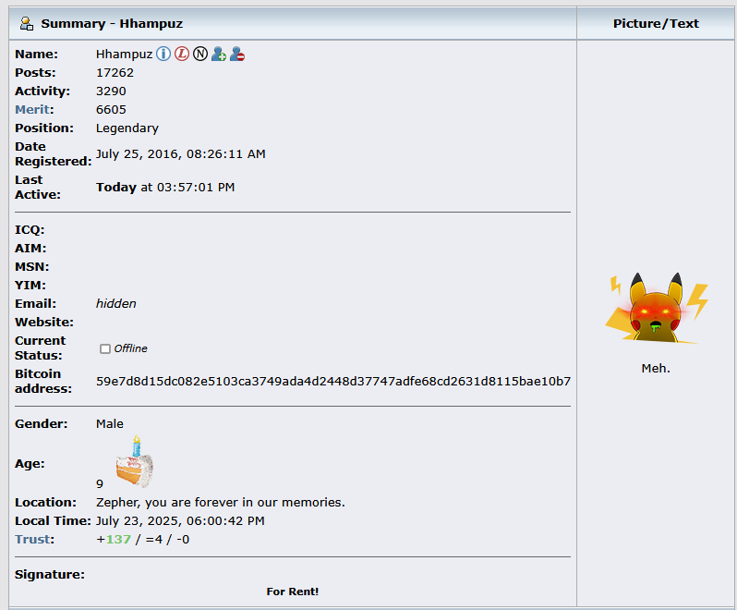Image resolution: width=737 pixels, height=610 pixels.
Task: Click the Bitcoin address: label
Action: tap(43, 382)
